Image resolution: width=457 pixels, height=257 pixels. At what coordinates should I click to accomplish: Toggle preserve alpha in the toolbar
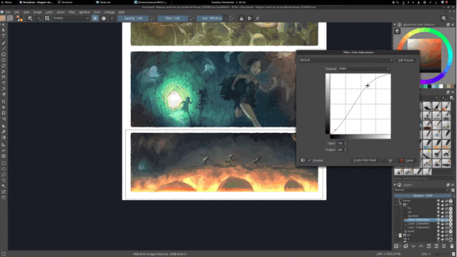pyautogui.click(x=103, y=18)
